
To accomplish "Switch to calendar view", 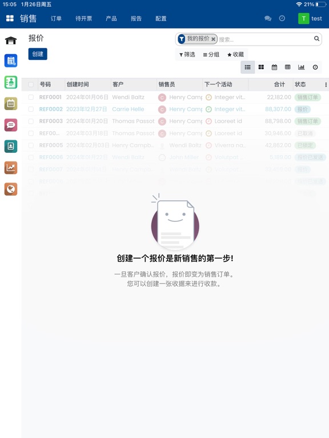I will 274,67.
